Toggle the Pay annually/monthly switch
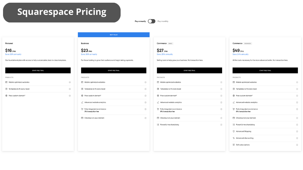303x170 pixels. tap(151, 21)
